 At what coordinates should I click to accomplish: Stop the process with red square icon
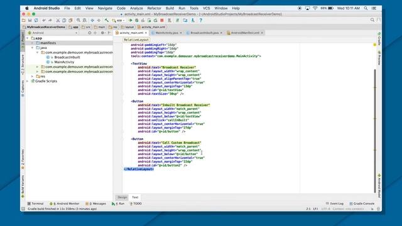point(162,20)
